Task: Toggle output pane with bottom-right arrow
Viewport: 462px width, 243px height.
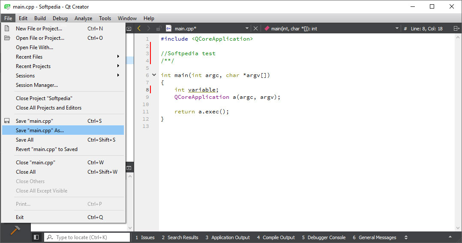Action: tap(450, 237)
